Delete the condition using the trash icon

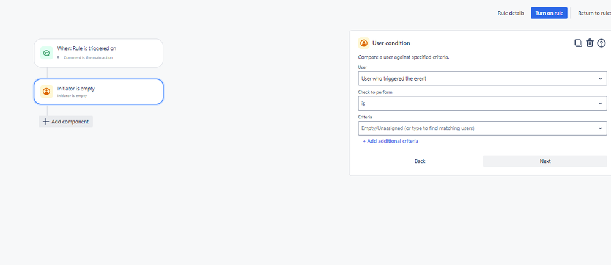(590, 43)
